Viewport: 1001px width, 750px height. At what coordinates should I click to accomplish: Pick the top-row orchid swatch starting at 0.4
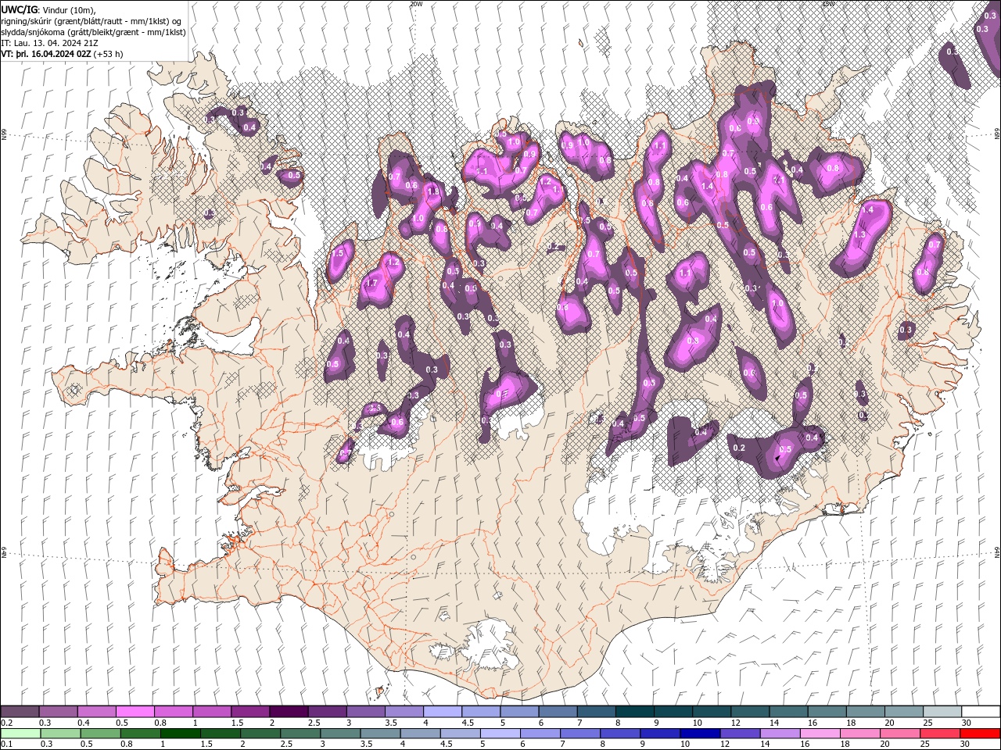click(x=96, y=712)
